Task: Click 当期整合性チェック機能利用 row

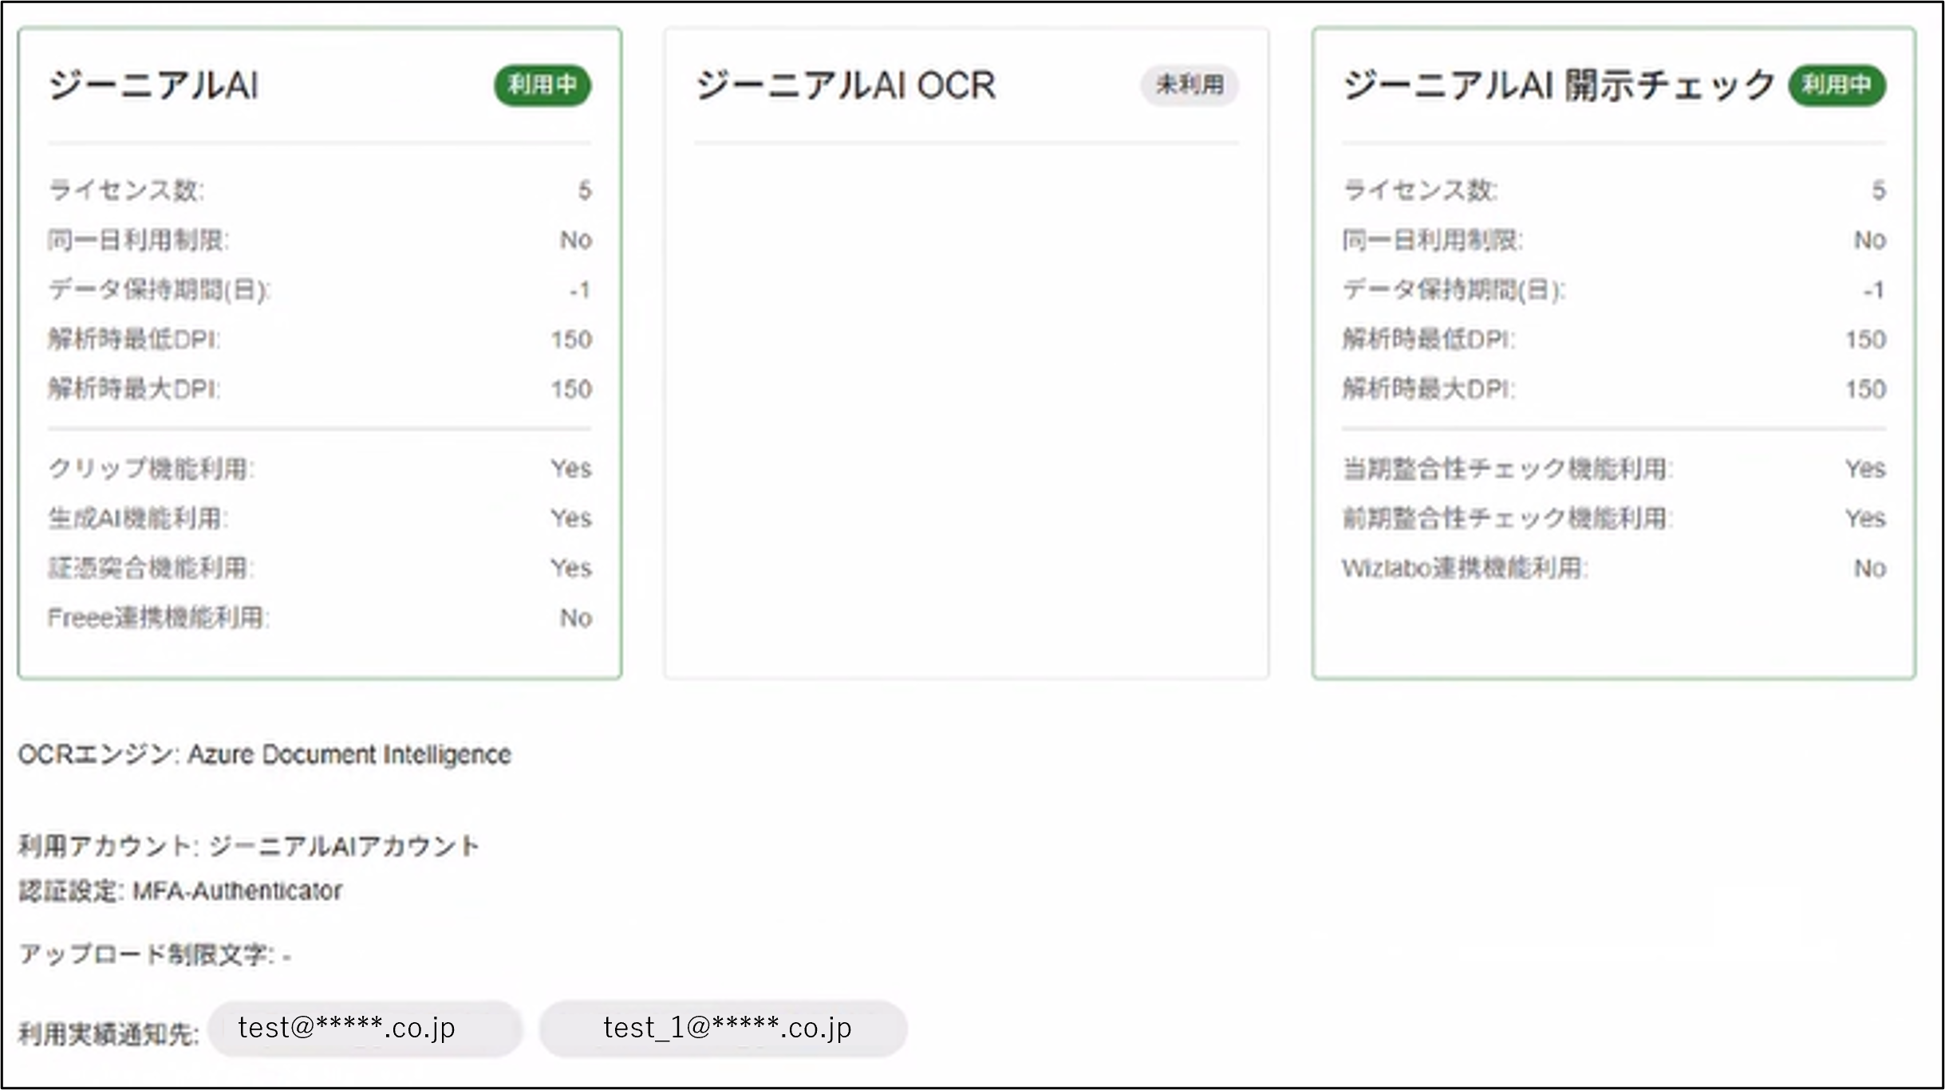Action: (x=1507, y=469)
